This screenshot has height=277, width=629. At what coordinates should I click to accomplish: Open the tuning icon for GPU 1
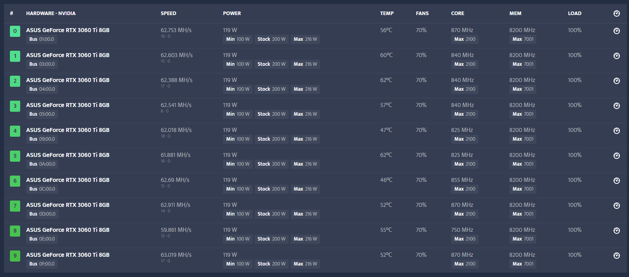pos(617,56)
